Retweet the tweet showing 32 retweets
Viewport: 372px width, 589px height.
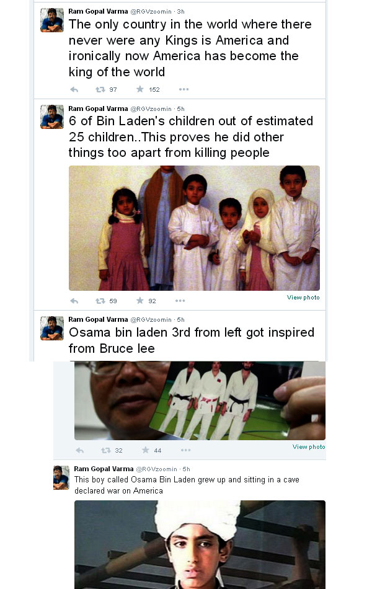[105, 450]
